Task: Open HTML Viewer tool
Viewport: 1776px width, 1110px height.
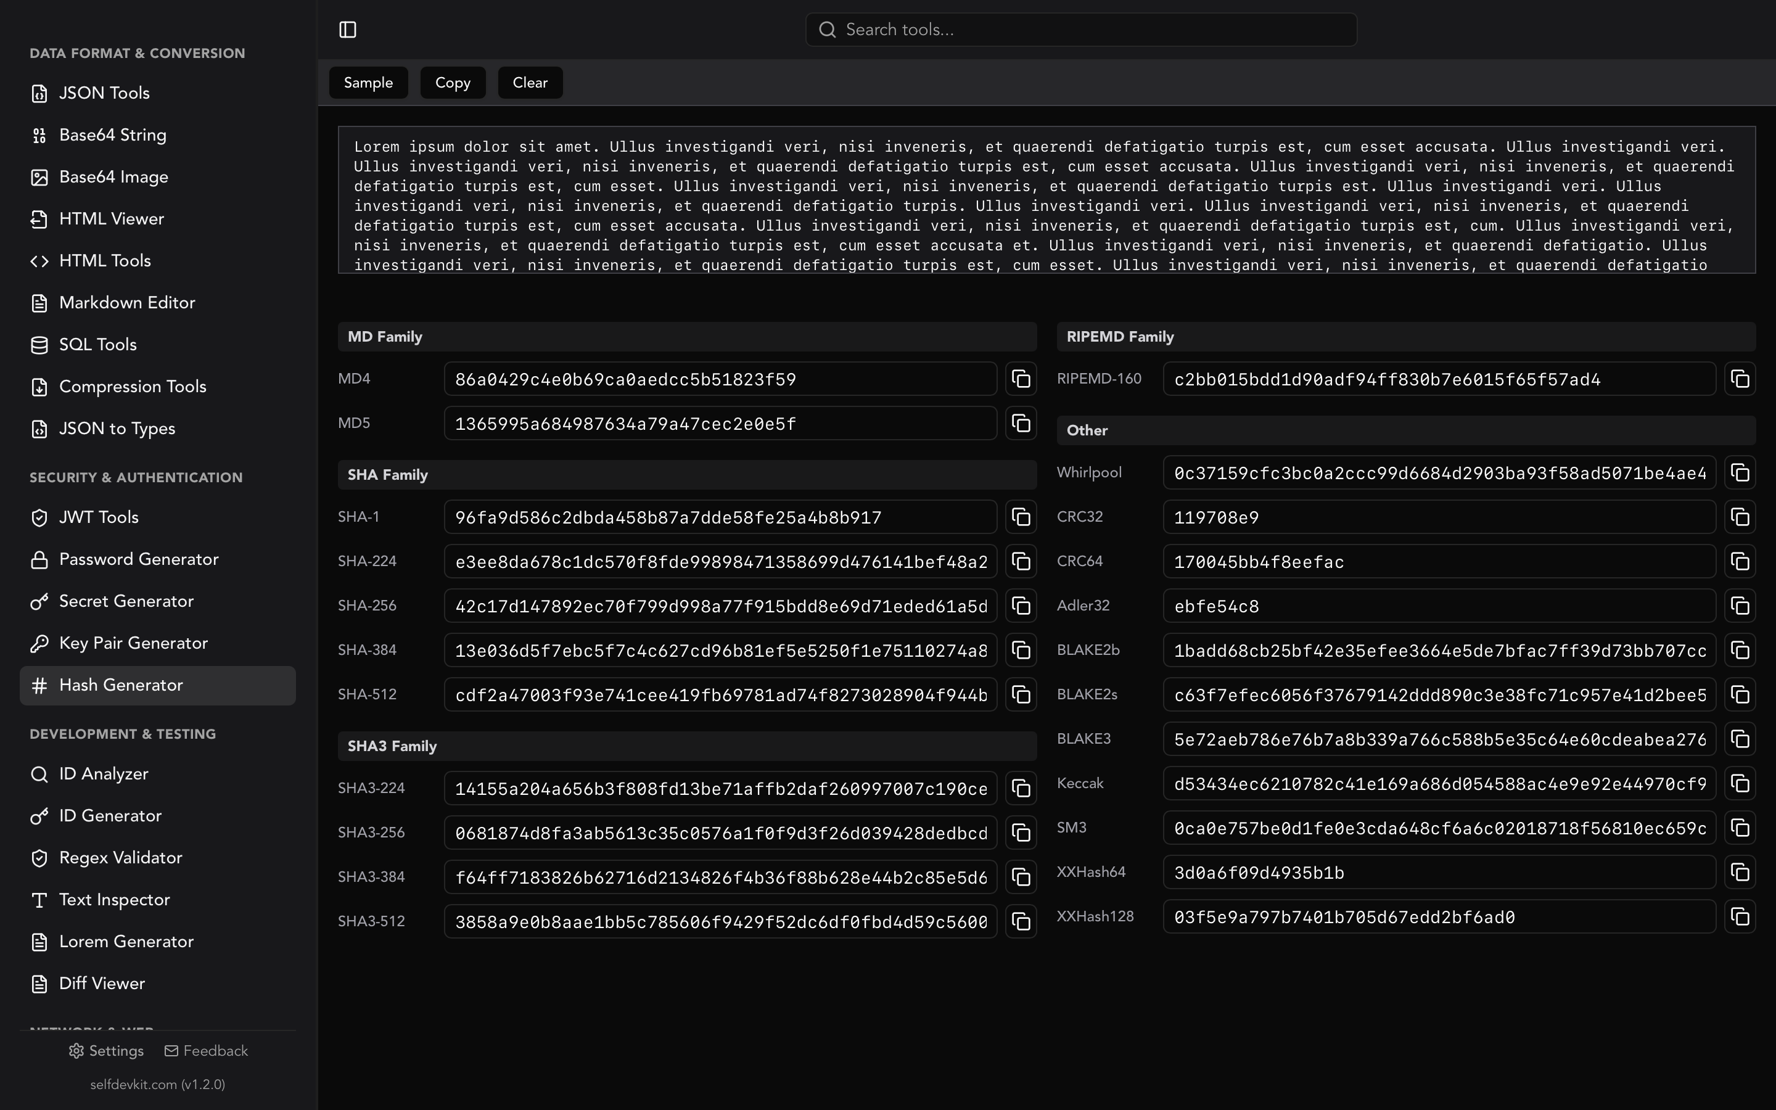Action: click(x=158, y=219)
